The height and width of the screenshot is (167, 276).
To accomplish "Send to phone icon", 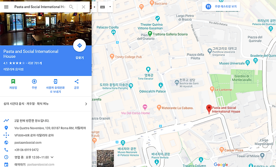I will click(x=55, y=81).
